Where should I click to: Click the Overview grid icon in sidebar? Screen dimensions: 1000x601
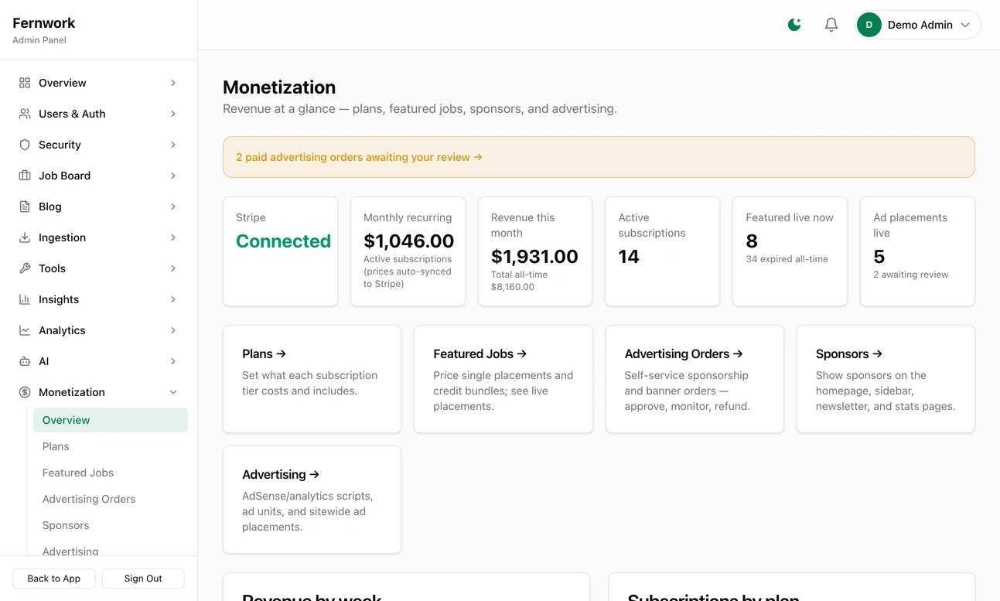(25, 83)
